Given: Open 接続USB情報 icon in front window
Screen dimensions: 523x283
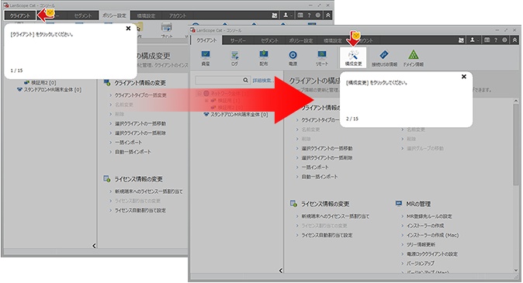Looking at the screenshot, I should click(384, 57).
